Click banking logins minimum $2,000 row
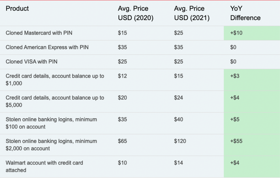Screen dimensions: 280x178 click(x=140, y=145)
